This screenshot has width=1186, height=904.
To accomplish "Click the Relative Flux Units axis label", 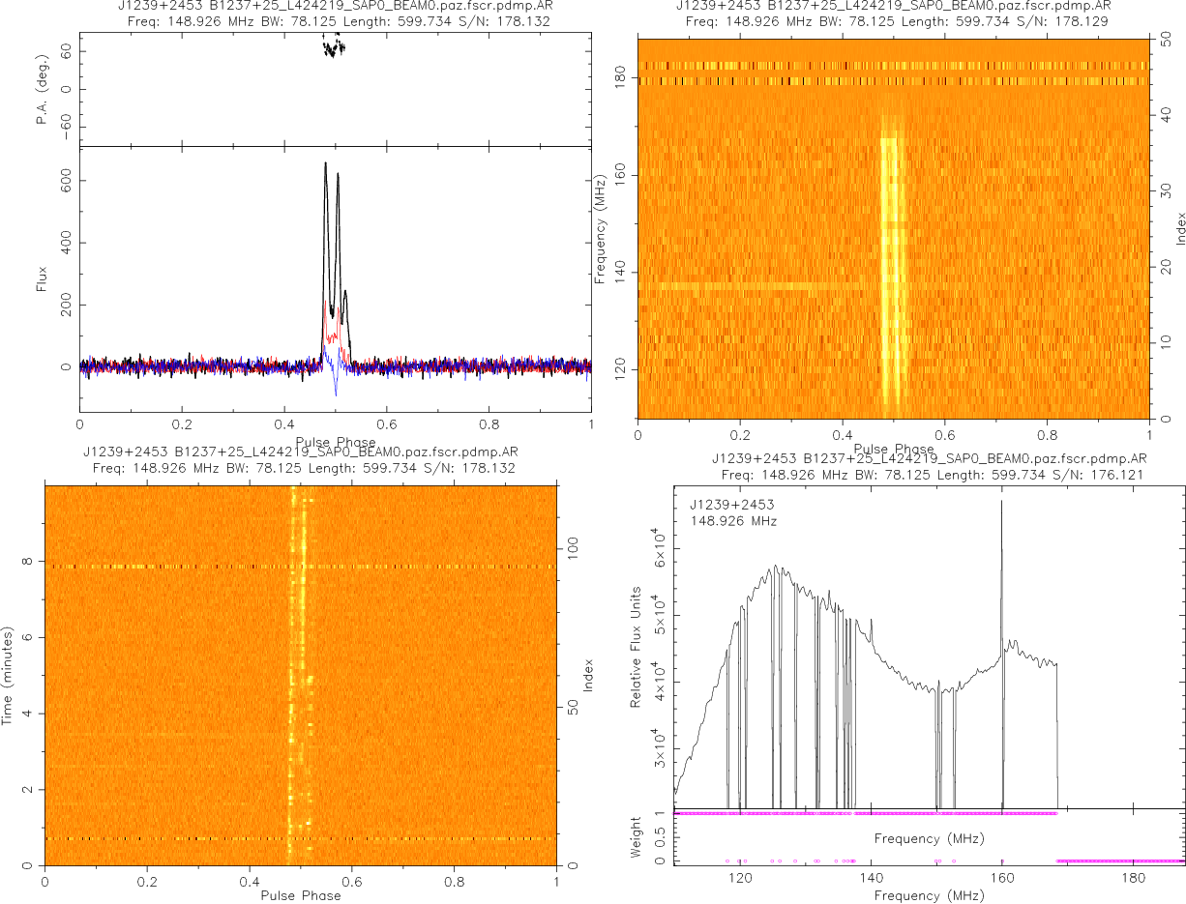I will click(637, 646).
